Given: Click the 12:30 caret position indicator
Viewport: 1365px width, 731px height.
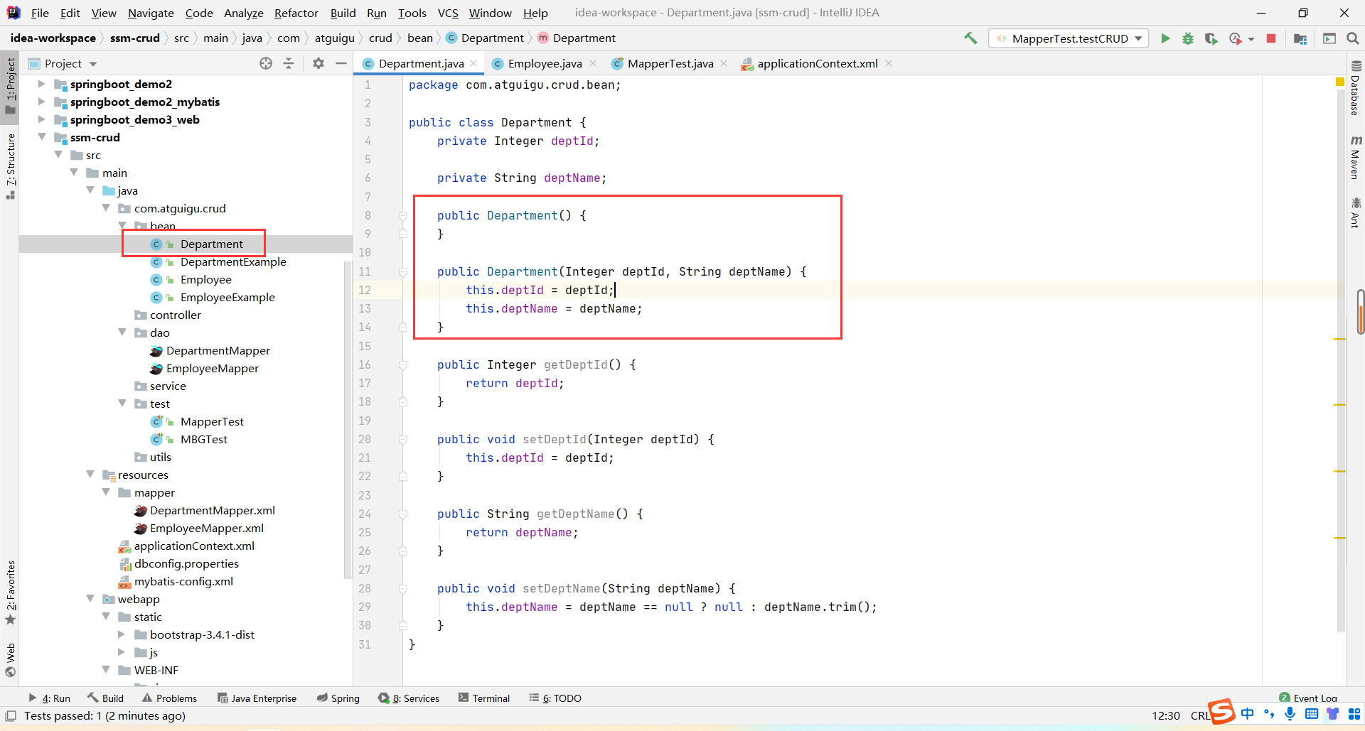Looking at the screenshot, I should tap(1166, 715).
